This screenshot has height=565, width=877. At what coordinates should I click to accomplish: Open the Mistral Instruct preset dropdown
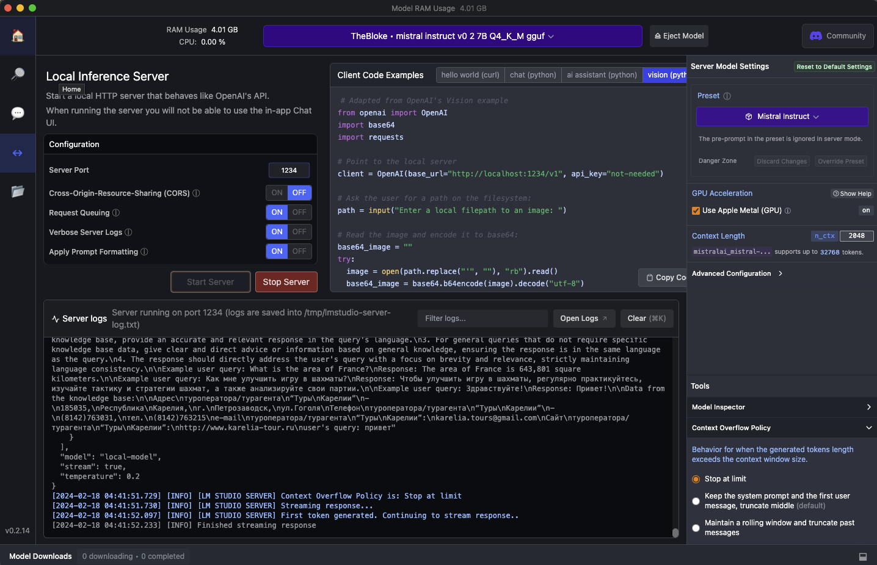[782, 117]
